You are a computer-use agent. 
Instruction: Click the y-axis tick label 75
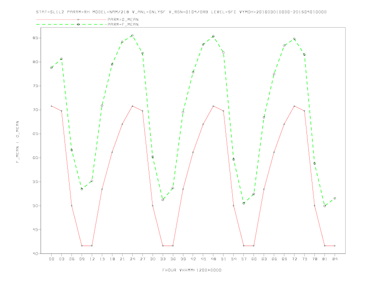[35, 86]
